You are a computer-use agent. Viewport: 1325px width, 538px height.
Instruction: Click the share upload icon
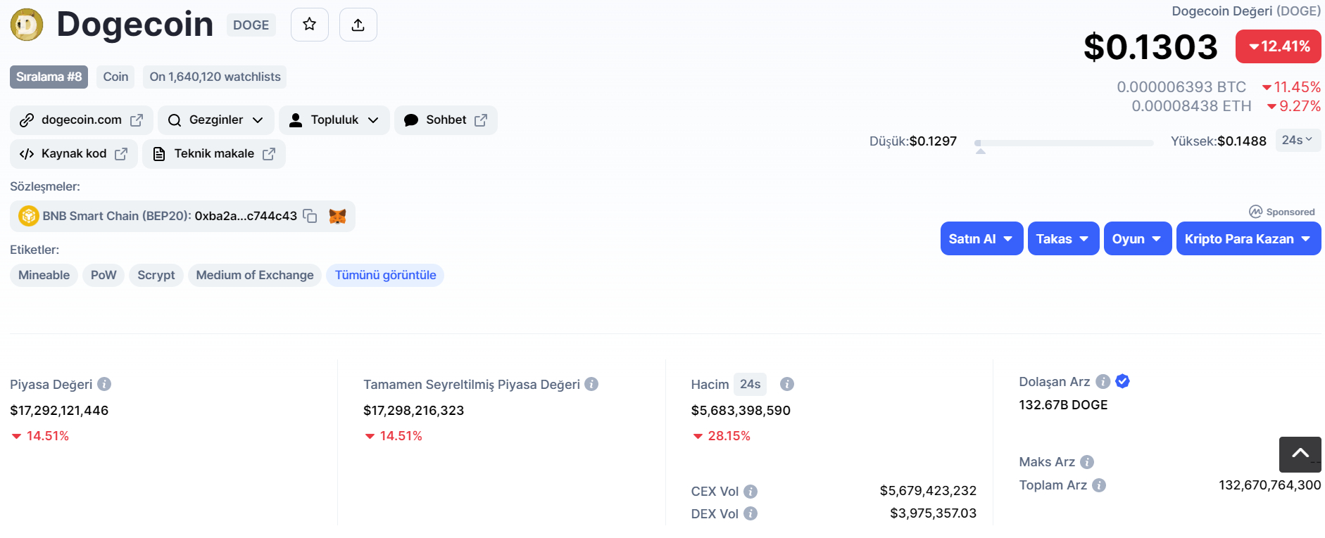pyautogui.click(x=358, y=25)
